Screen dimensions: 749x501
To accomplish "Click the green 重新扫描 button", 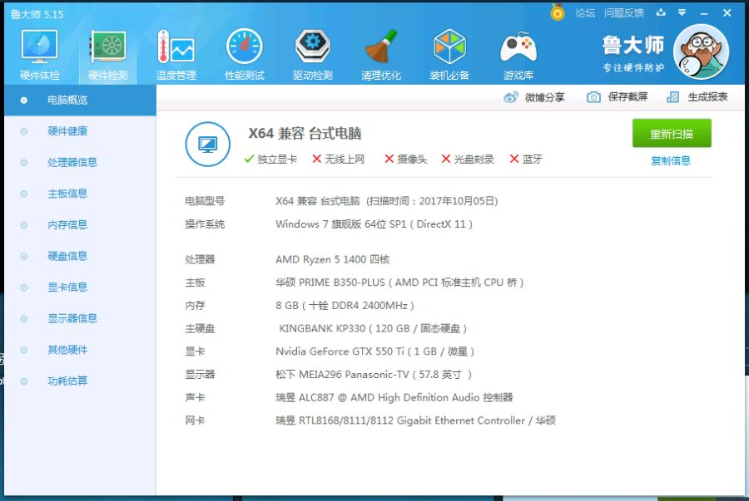I will point(672,134).
